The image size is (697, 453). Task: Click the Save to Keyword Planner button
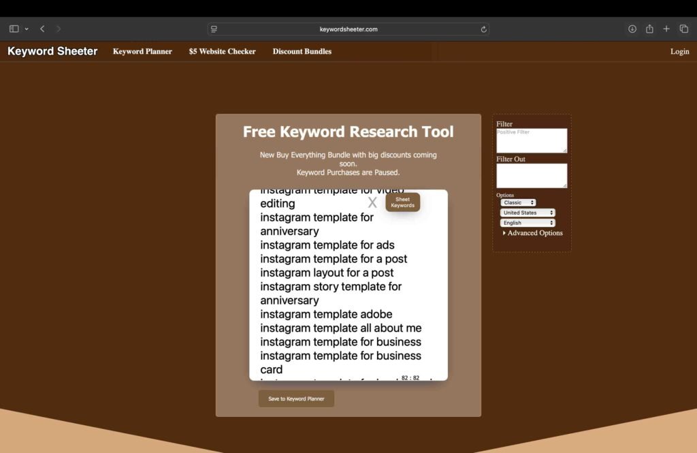[x=296, y=399]
